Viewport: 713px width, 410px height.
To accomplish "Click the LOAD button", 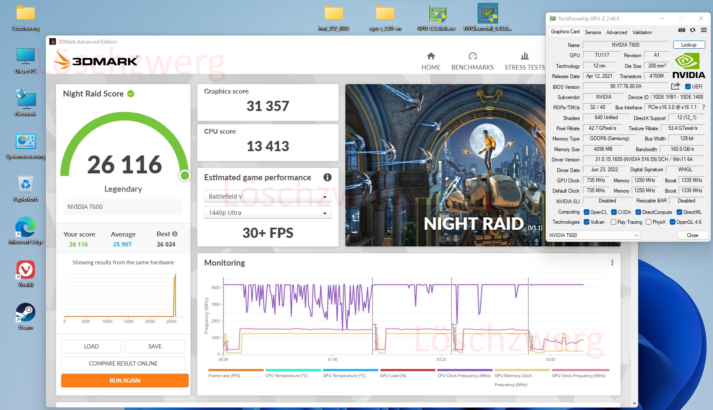I will coord(91,346).
